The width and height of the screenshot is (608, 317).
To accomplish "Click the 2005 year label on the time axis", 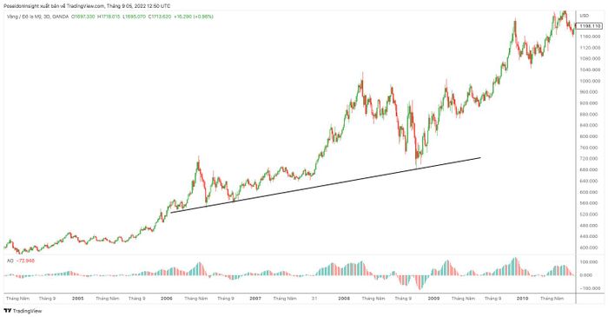I will 78,299.
